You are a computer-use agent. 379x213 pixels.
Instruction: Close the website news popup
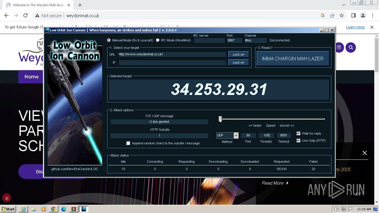(365, 153)
